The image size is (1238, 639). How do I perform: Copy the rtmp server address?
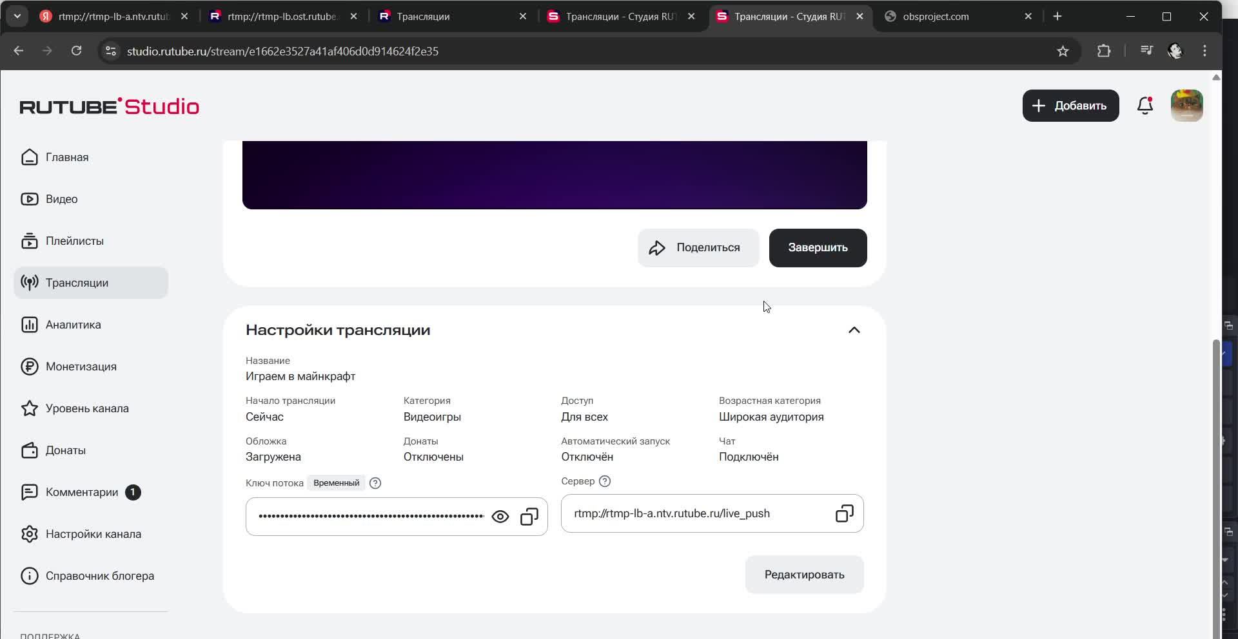point(844,513)
